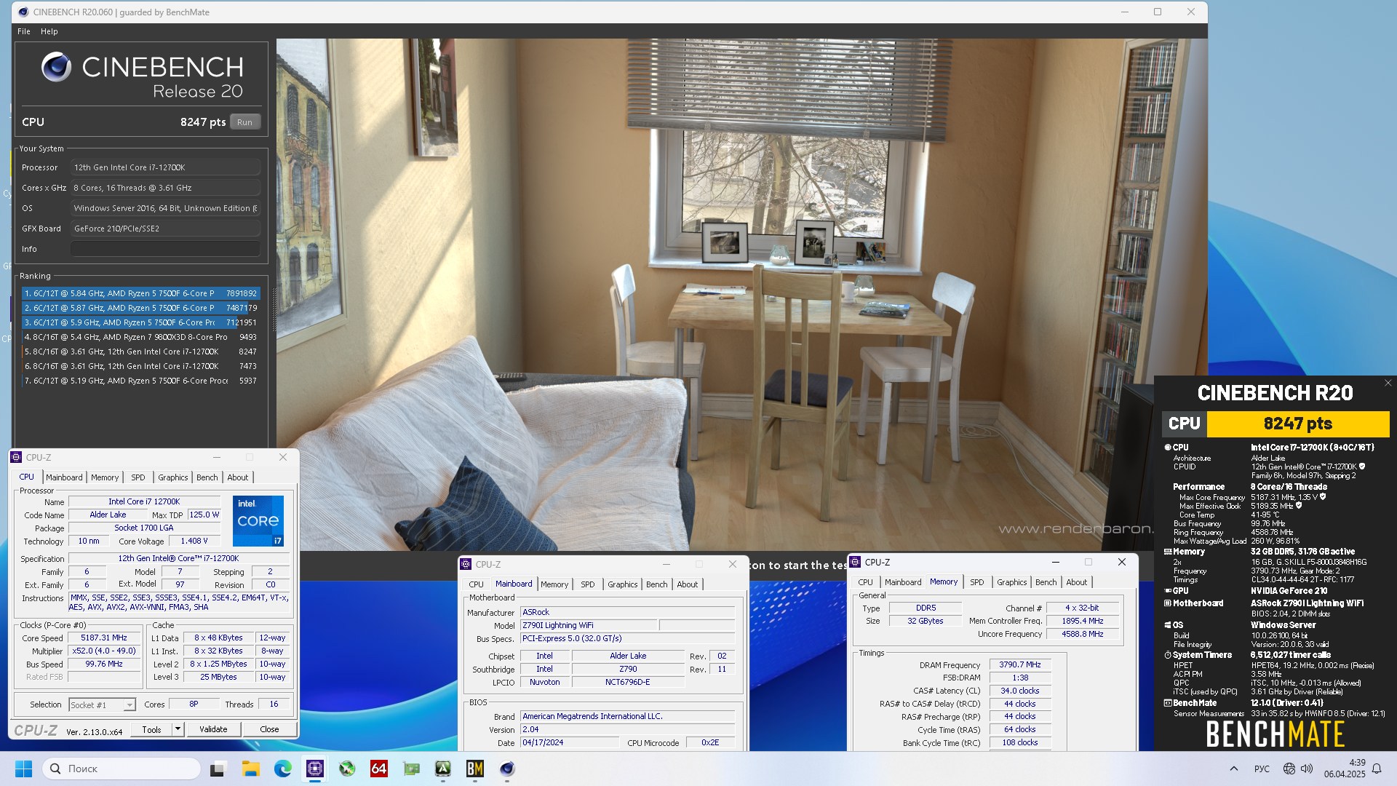Open File Explorer from the taskbar
The image size is (1397, 786).
(x=250, y=769)
